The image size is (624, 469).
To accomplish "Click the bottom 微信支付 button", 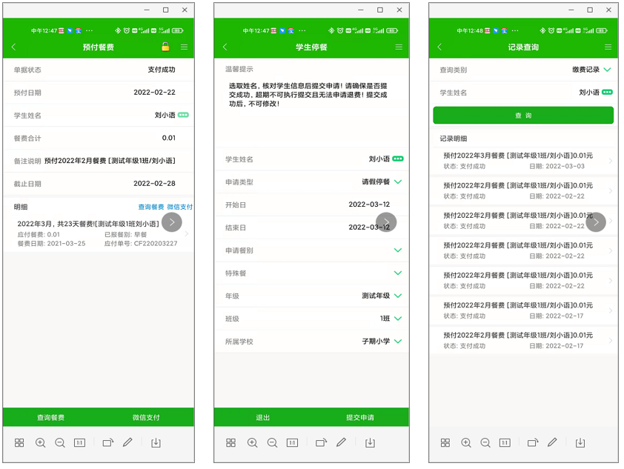I will (146, 417).
